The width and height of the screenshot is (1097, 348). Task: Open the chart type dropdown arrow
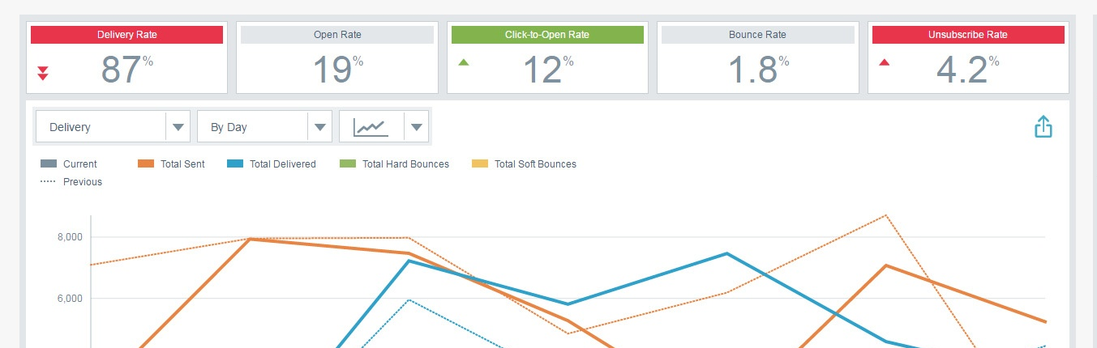coord(416,127)
